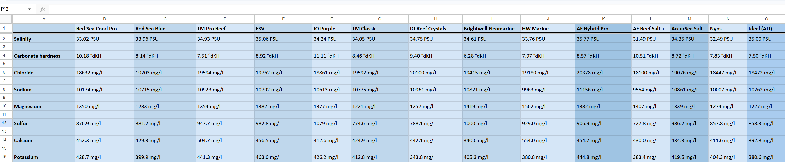Select column O header

click(x=766, y=19)
